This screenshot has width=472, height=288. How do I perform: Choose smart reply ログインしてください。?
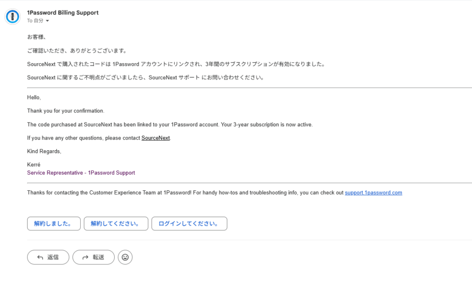pyautogui.click(x=189, y=223)
